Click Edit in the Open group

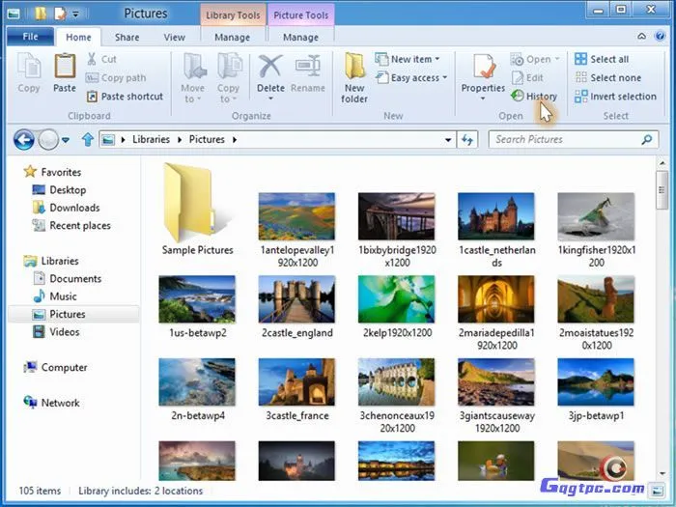[x=527, y=78]
